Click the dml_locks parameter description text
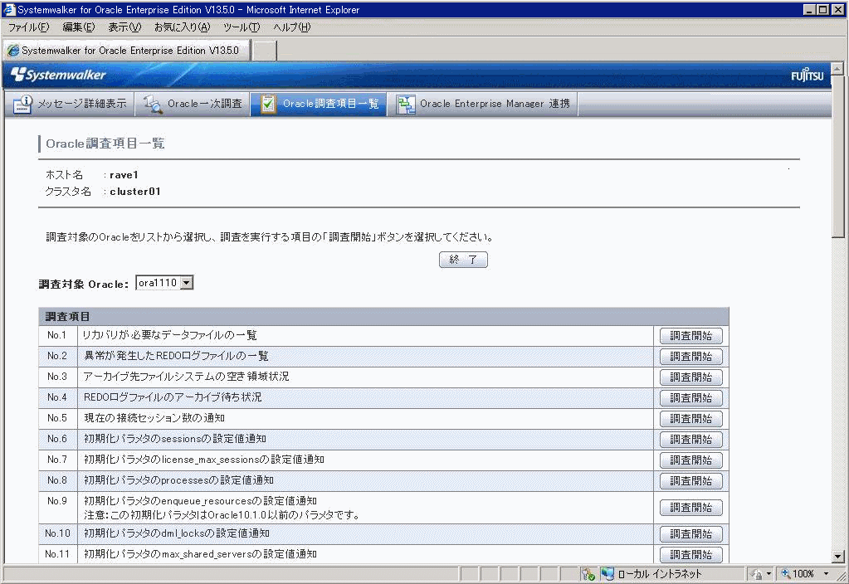The image size is (849, 584). point(177,533)
